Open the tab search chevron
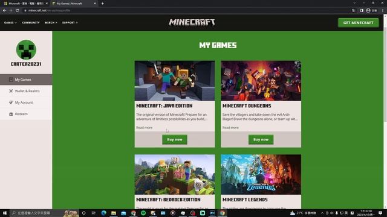The image size is (387, 217). (354, 3)
